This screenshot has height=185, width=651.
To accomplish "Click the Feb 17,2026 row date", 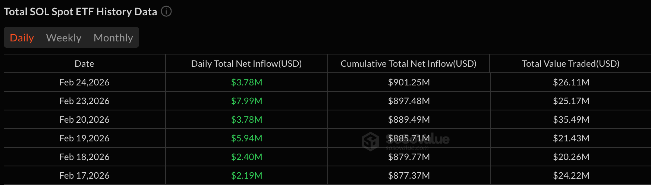I will (x=84, y=176).
